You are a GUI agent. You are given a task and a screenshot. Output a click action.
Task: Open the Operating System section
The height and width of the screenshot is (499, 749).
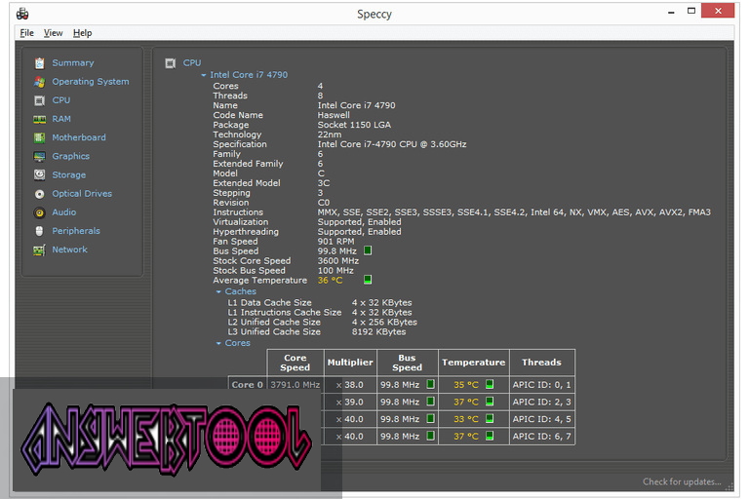(91, 82)
